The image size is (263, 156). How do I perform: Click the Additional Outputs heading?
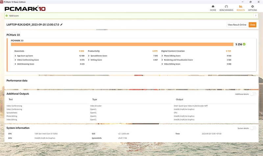click(18, 94)
